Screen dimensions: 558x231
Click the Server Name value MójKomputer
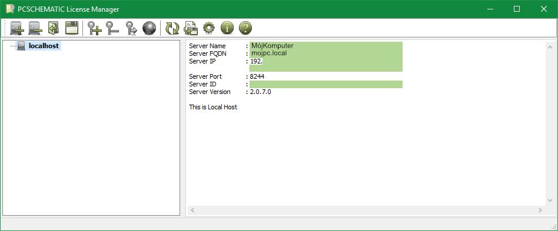(x=273, y=46)
